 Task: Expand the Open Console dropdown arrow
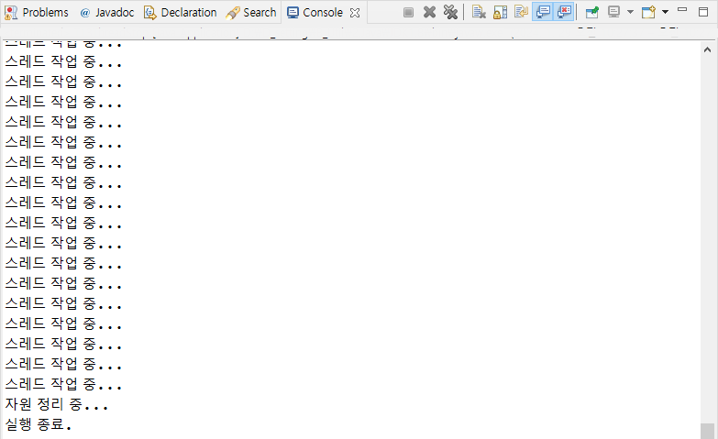666,12
